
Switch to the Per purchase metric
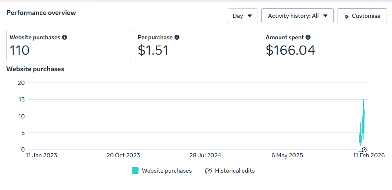158,46
